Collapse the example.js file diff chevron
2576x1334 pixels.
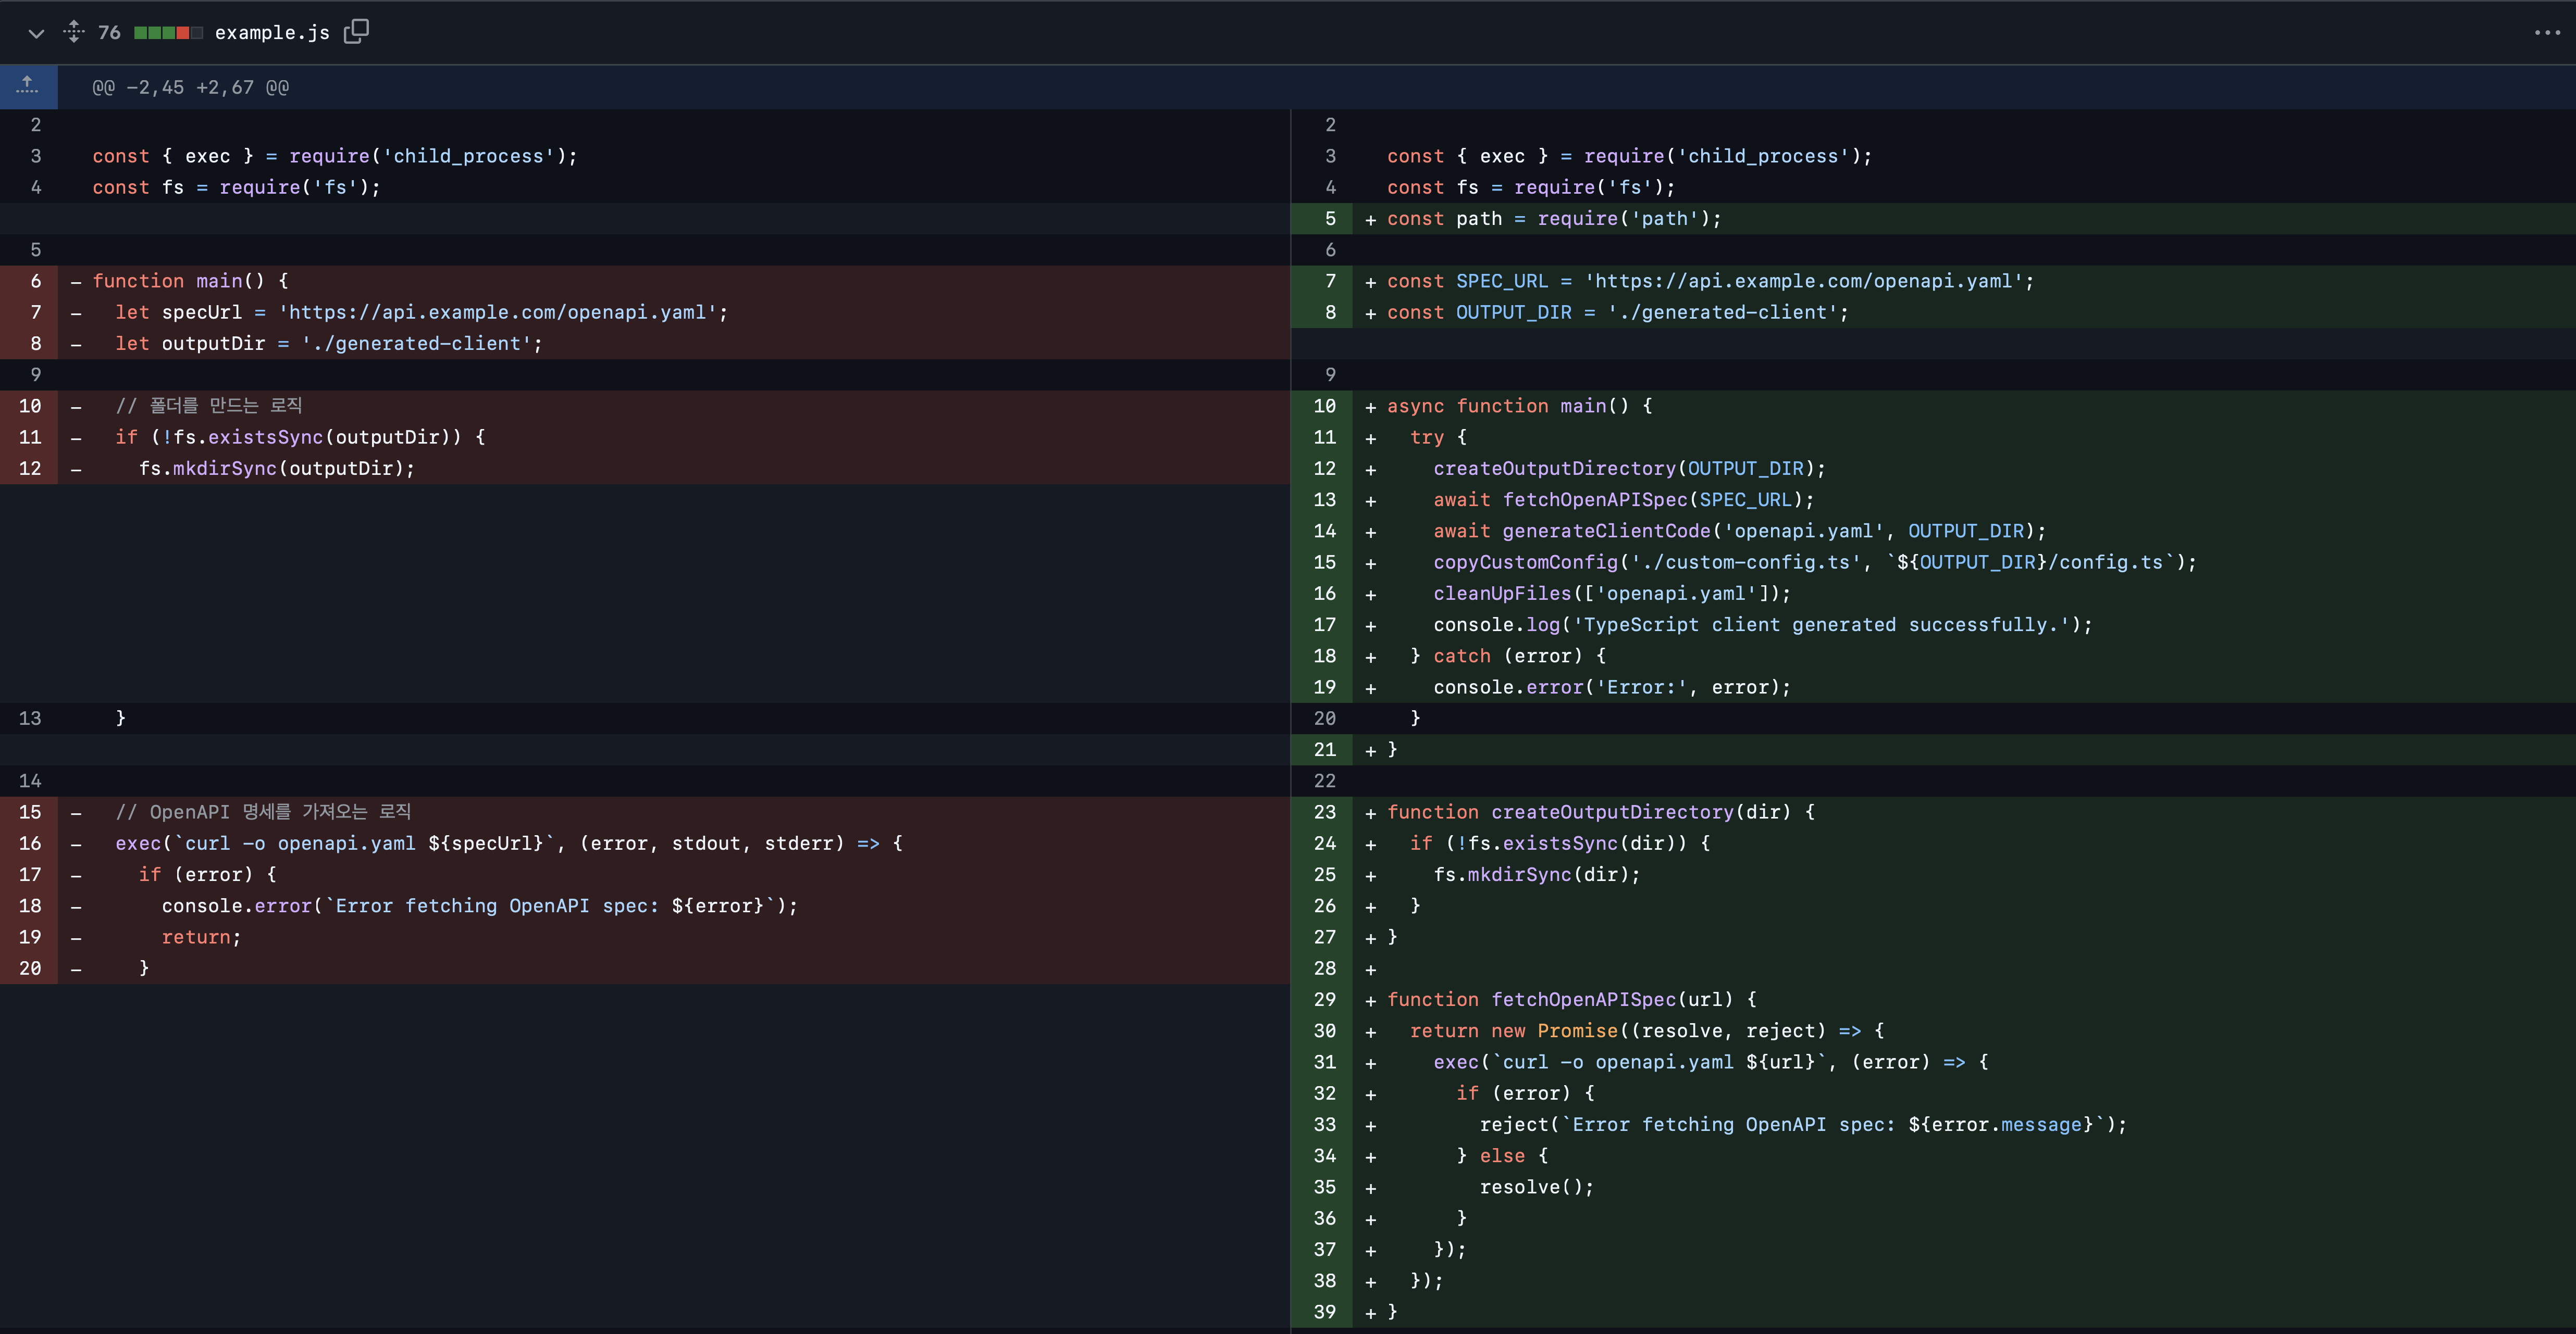click(x=36, y=33)
